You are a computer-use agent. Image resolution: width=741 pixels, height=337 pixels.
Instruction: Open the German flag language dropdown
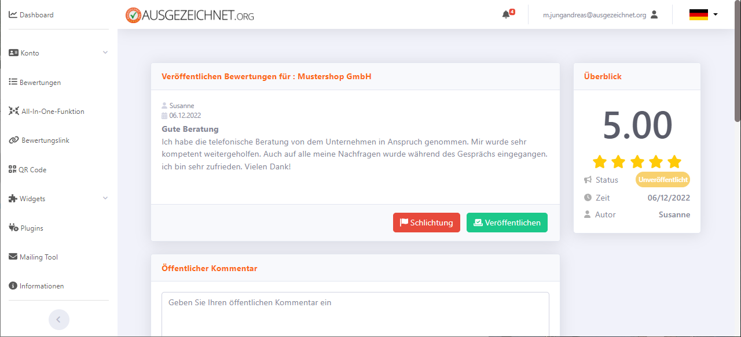tap(703, 15)
